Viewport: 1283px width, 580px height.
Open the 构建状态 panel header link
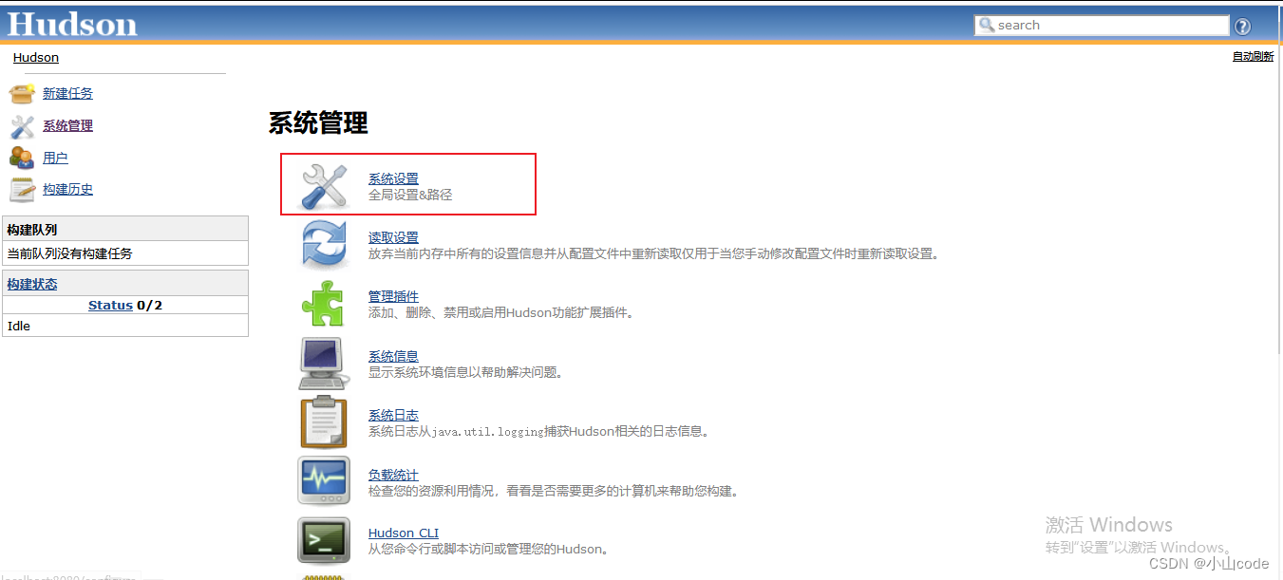coord(32,284)
